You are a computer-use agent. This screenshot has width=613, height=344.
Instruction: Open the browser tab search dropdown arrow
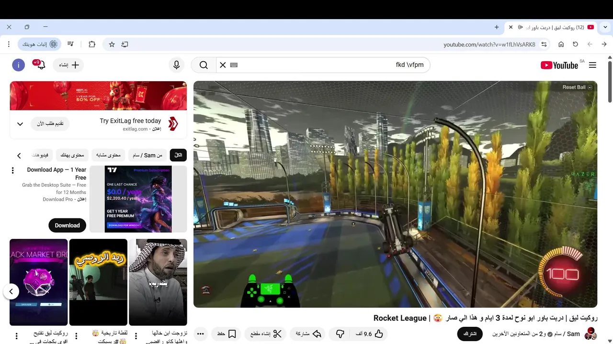(605, 27)
